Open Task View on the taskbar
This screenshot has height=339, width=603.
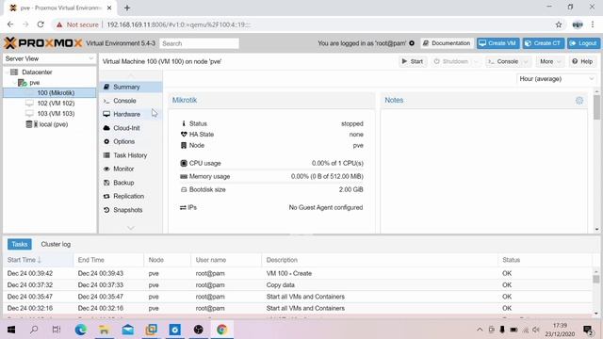click(57, 330)
